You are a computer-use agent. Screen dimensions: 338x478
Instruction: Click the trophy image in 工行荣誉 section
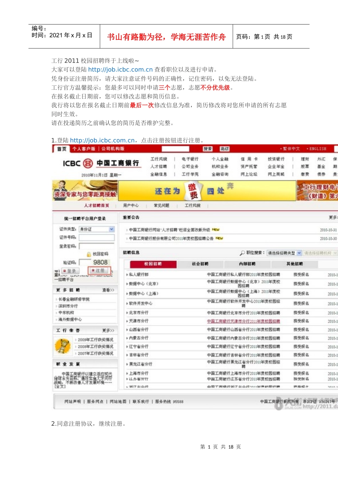[x=63, y=346]
